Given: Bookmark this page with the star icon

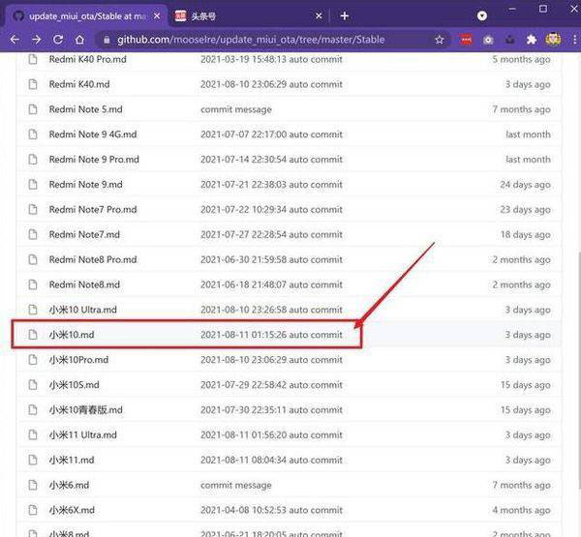Looking at the screenshot, I should (x=440, y=40).
